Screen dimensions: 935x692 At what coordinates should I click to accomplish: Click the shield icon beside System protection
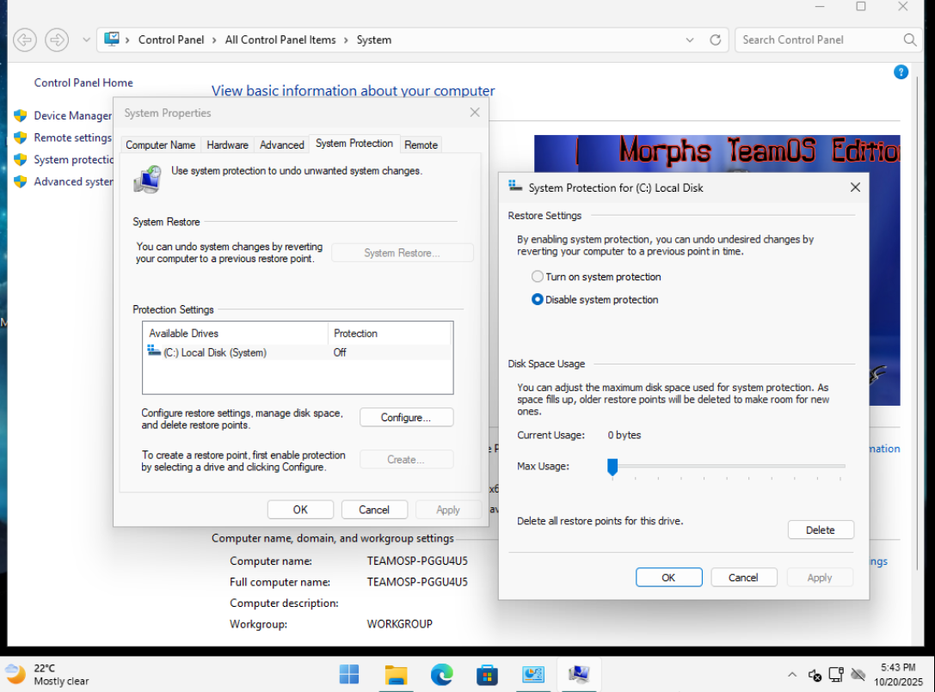[21, 160]
